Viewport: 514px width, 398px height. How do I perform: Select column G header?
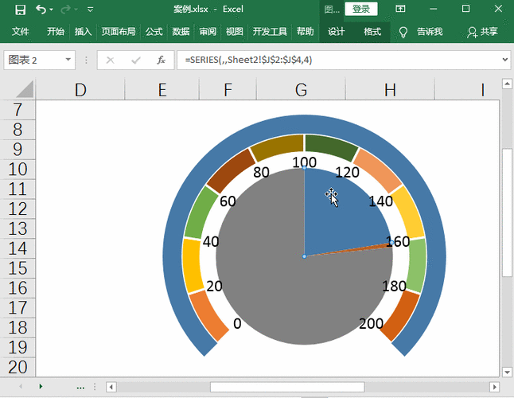coord(301,89)
